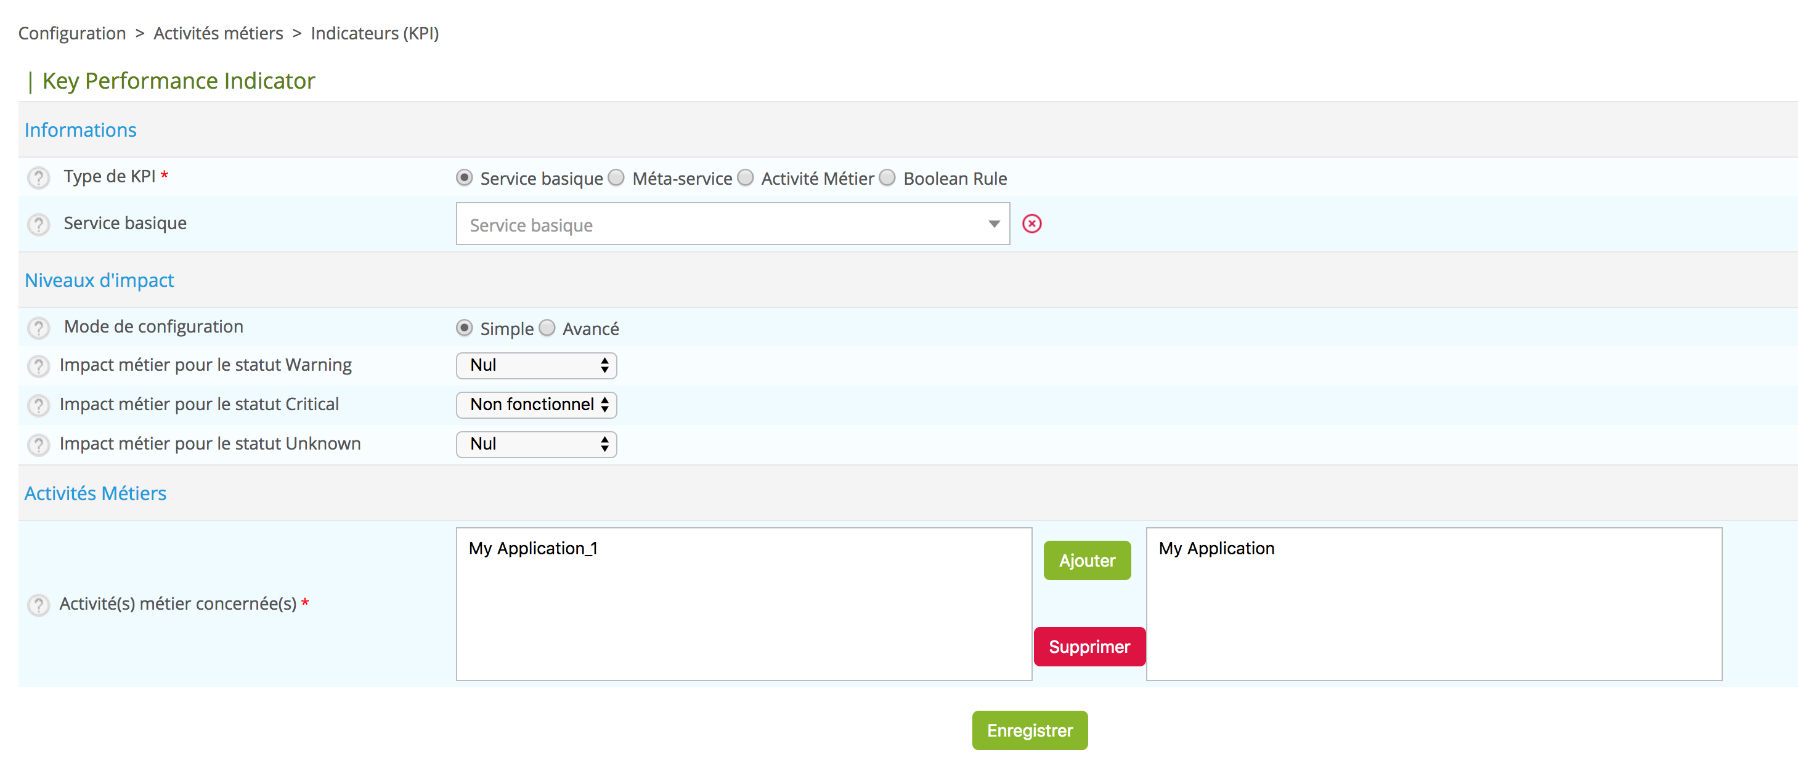Click help icon beside Service basique label

pyautogui.click(x=38, y=225)
